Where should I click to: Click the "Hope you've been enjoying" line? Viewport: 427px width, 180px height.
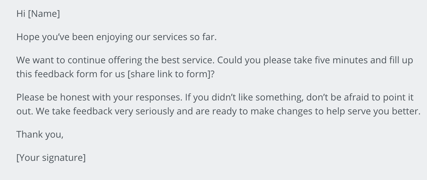click(x=69, y=37)
